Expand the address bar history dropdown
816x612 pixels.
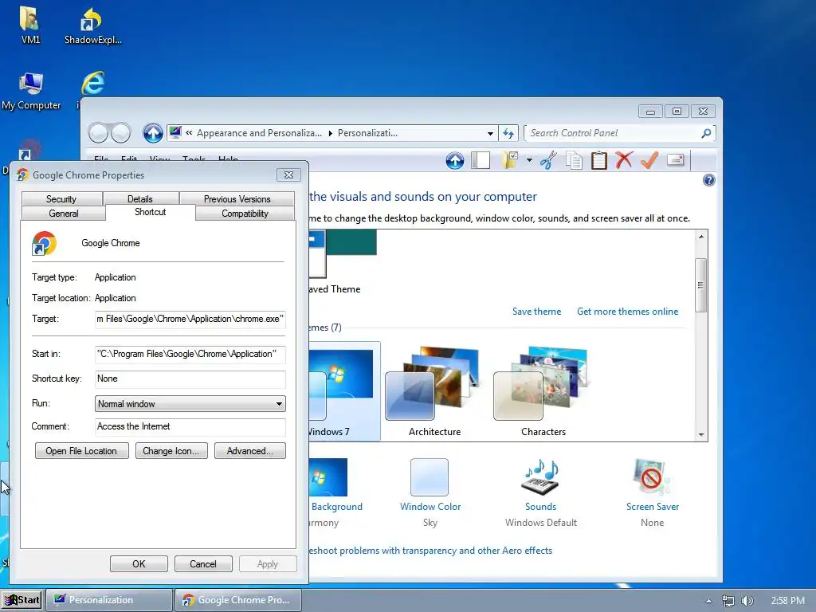pos(490,134)
